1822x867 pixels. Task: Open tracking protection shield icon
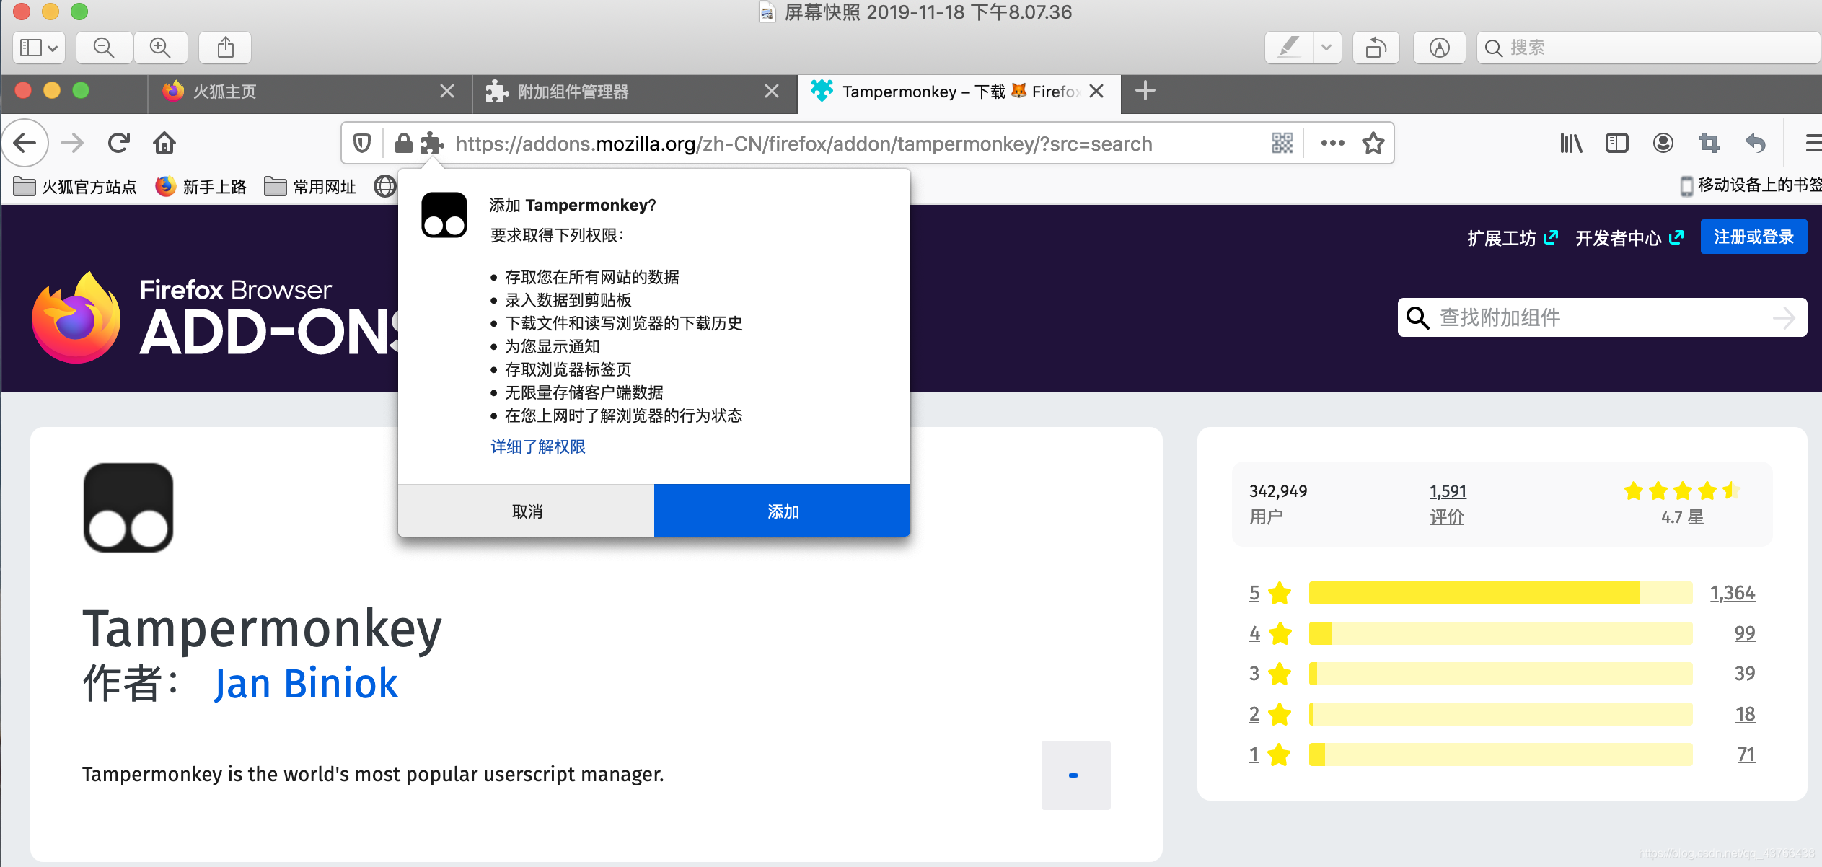click(362, 144)
